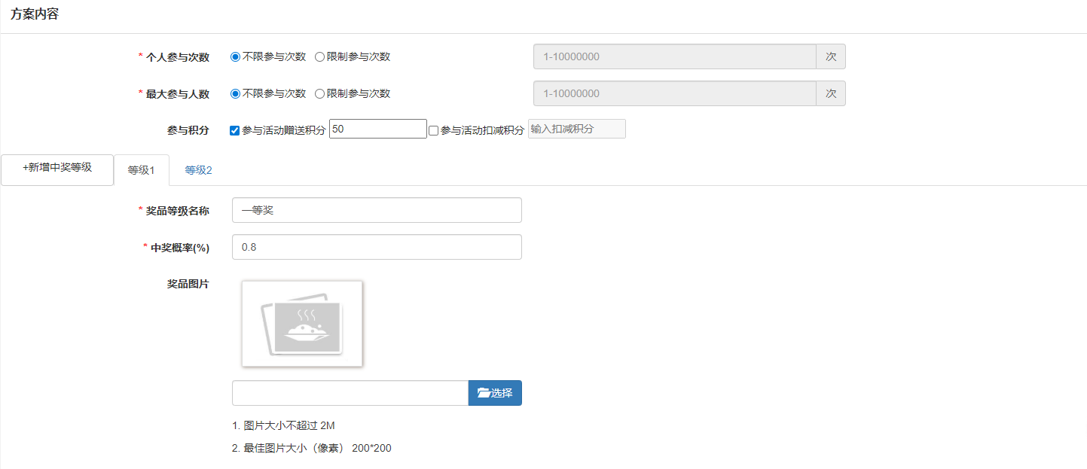The height and width of the screenshot is (469, 1087).
Task: Click the 最大参与人数 count input box
Action: [x=674, y=94]
